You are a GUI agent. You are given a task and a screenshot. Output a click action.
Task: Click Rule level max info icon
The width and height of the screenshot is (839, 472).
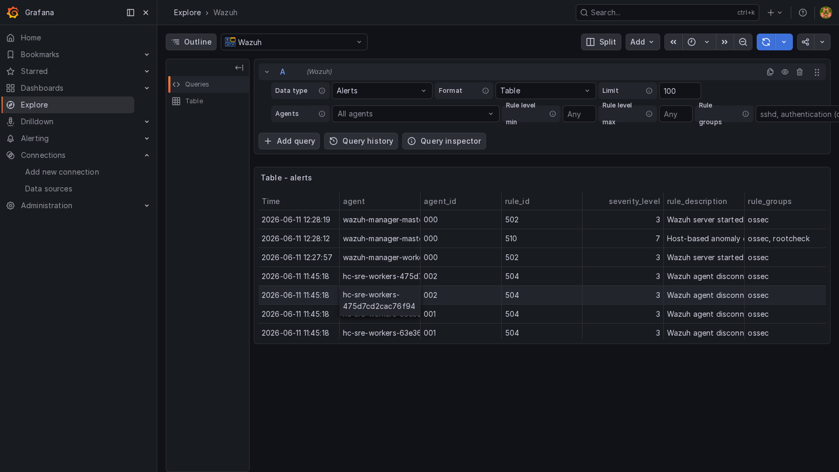pos(649,114)
